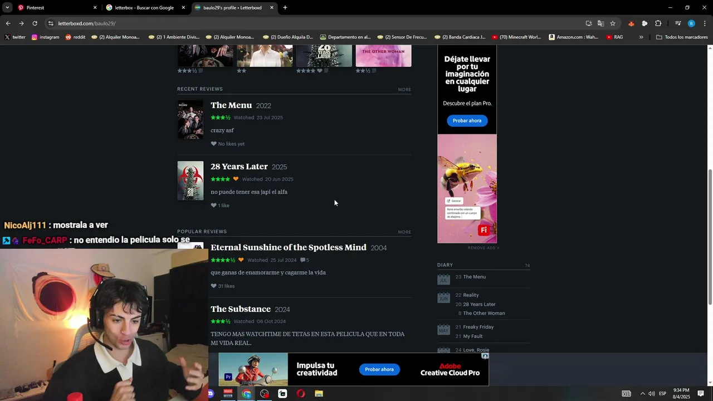Open the reddit bookmark

75,37
